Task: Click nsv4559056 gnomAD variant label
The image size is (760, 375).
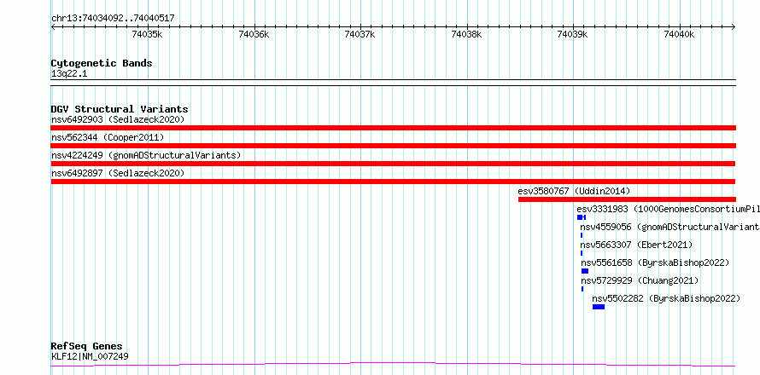Action: 669,227
